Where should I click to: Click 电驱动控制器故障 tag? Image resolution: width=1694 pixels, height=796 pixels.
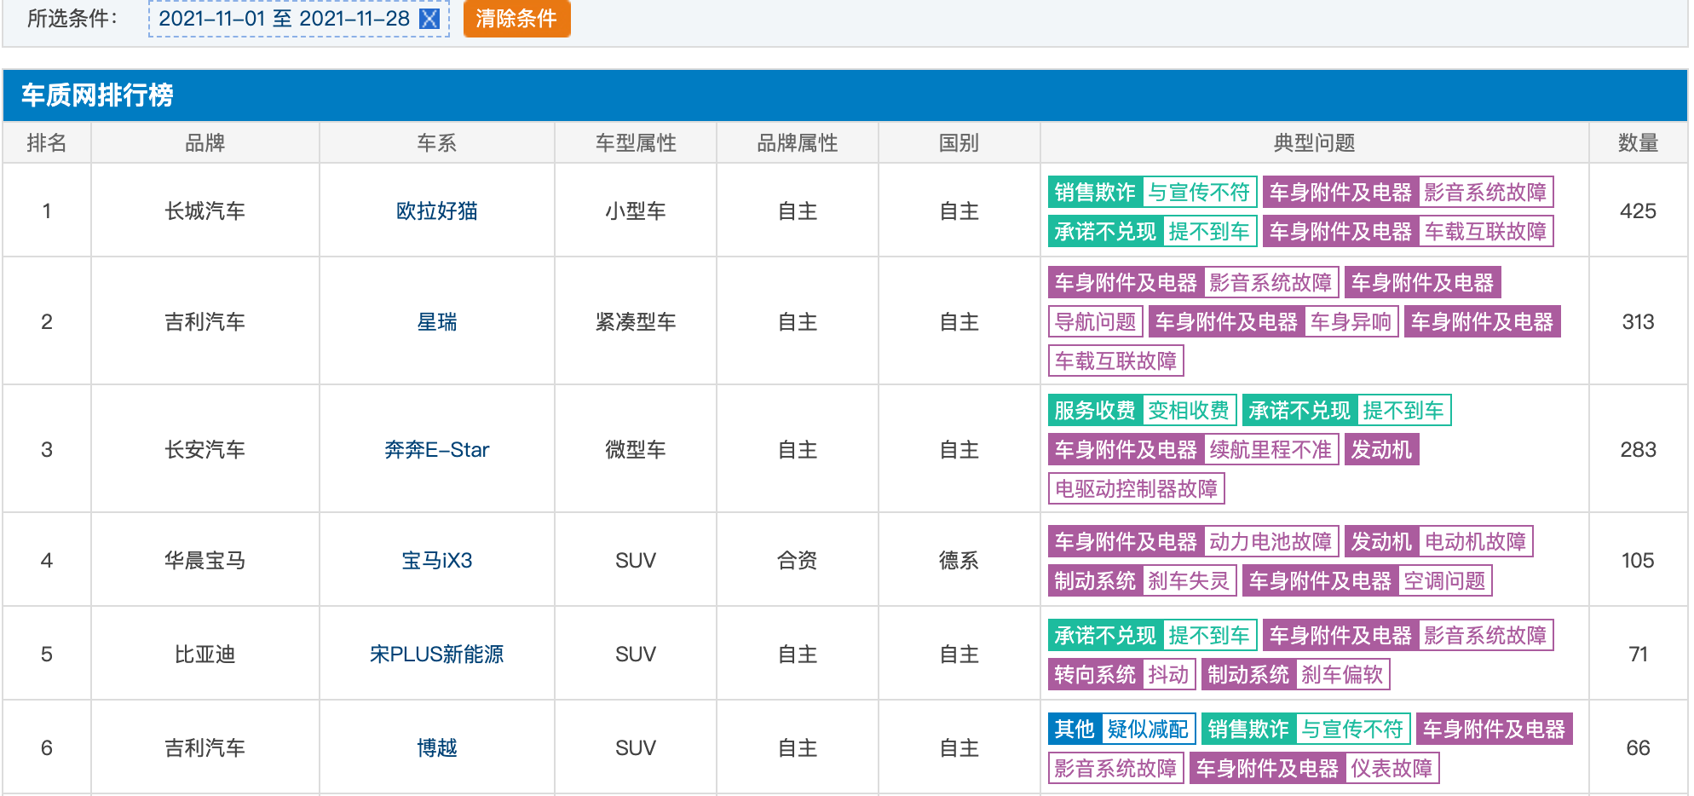coord(1137,489)
